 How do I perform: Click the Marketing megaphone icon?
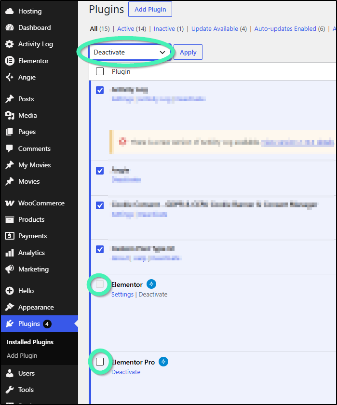pyautogui.click(x=10, y=269)
